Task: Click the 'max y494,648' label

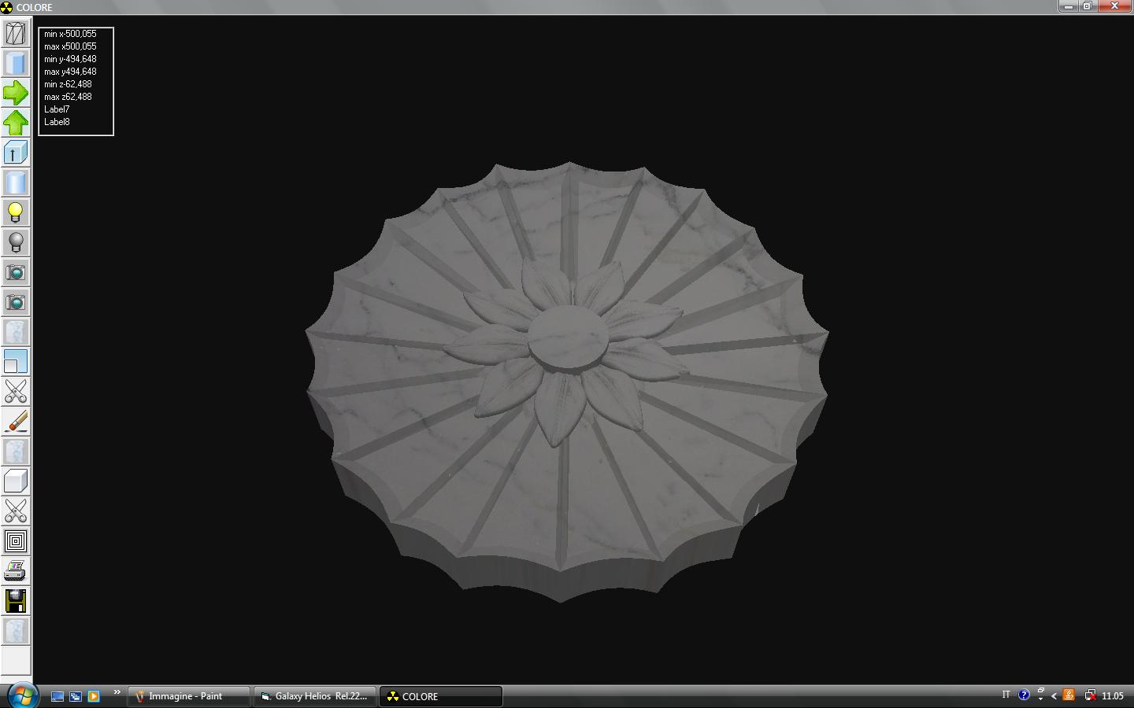Action: click(70, 72)
